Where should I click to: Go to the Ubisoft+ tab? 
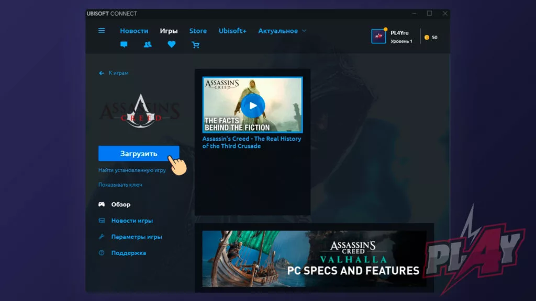232,31
